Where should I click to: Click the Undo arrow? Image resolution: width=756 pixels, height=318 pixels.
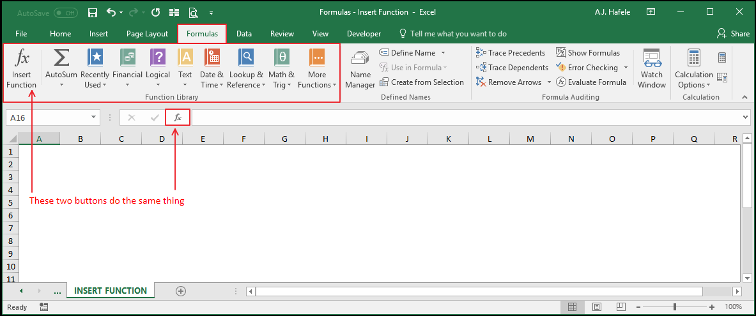pos(111,12)
